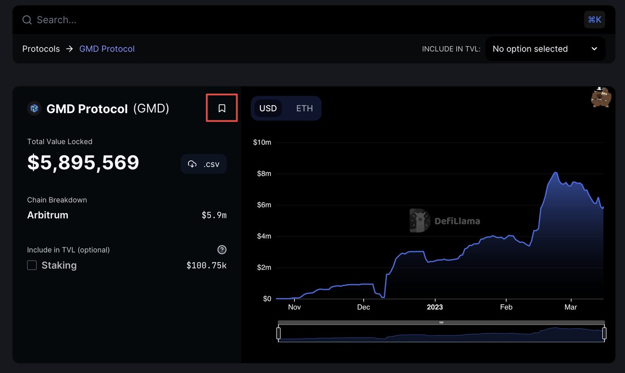Click the 2023 axis label
625x373 pixels.
pos(434,307)
